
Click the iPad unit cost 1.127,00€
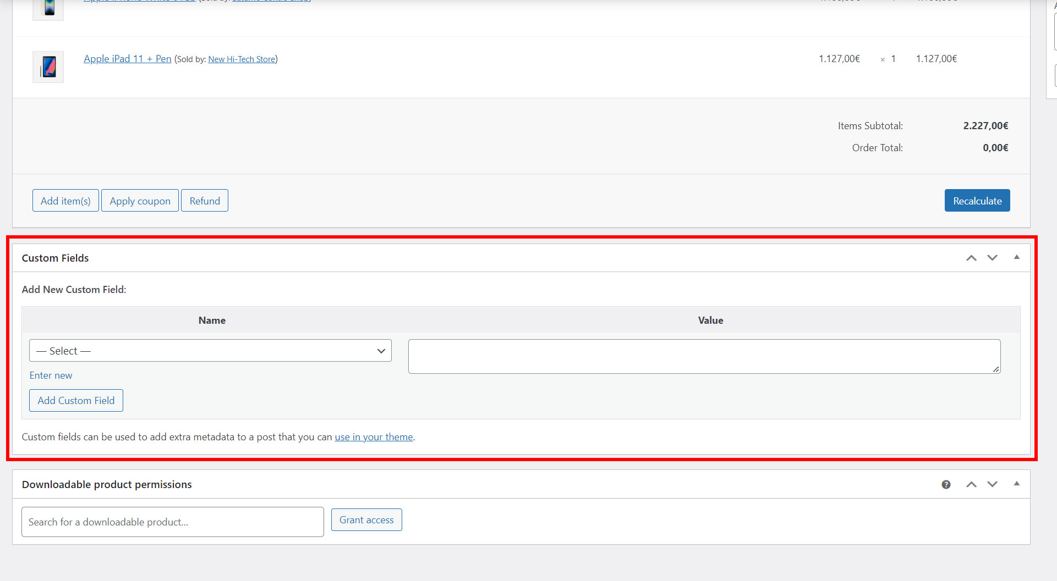pos(839,59)
